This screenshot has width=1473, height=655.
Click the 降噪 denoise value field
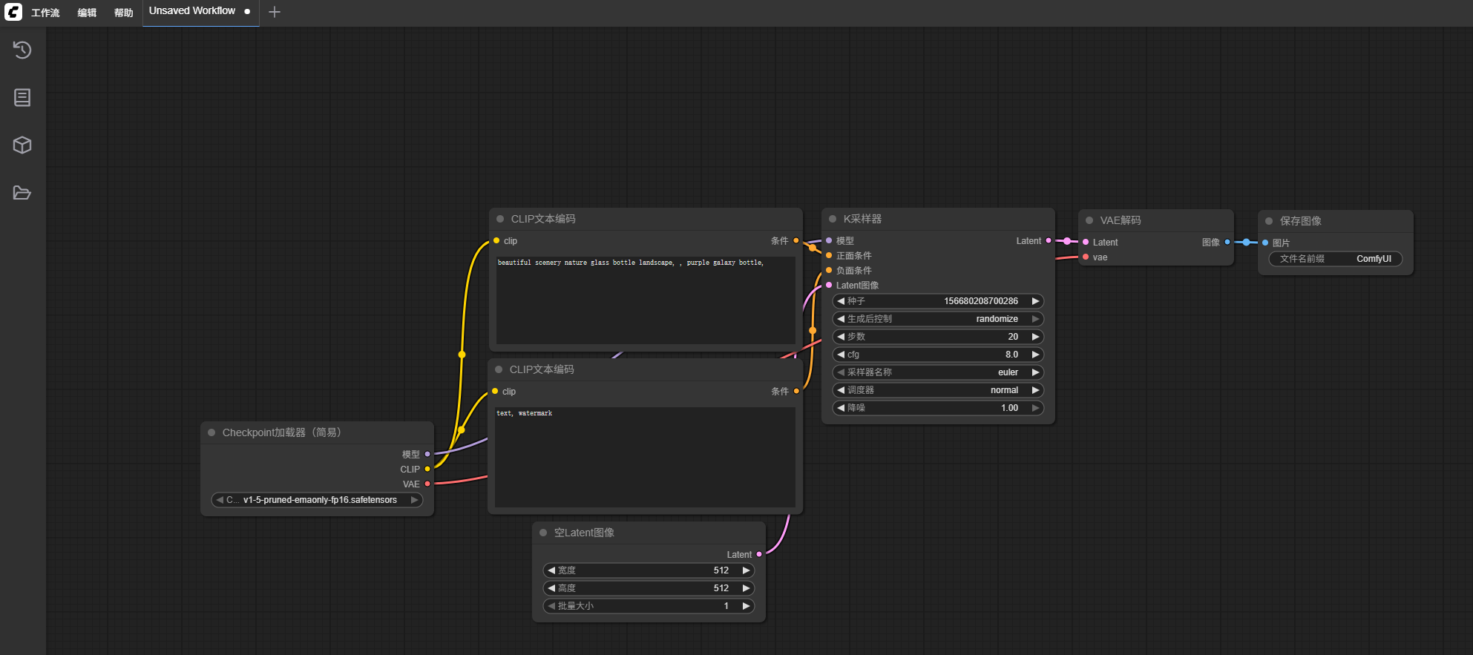(x=938, y=408)
